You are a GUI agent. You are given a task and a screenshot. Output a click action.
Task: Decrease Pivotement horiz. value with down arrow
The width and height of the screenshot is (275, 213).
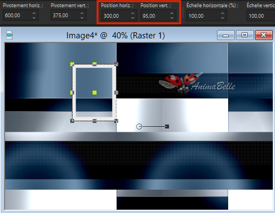[34, 18]
